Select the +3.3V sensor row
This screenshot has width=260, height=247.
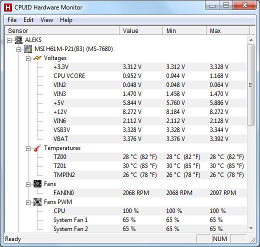tap(149, 67)
